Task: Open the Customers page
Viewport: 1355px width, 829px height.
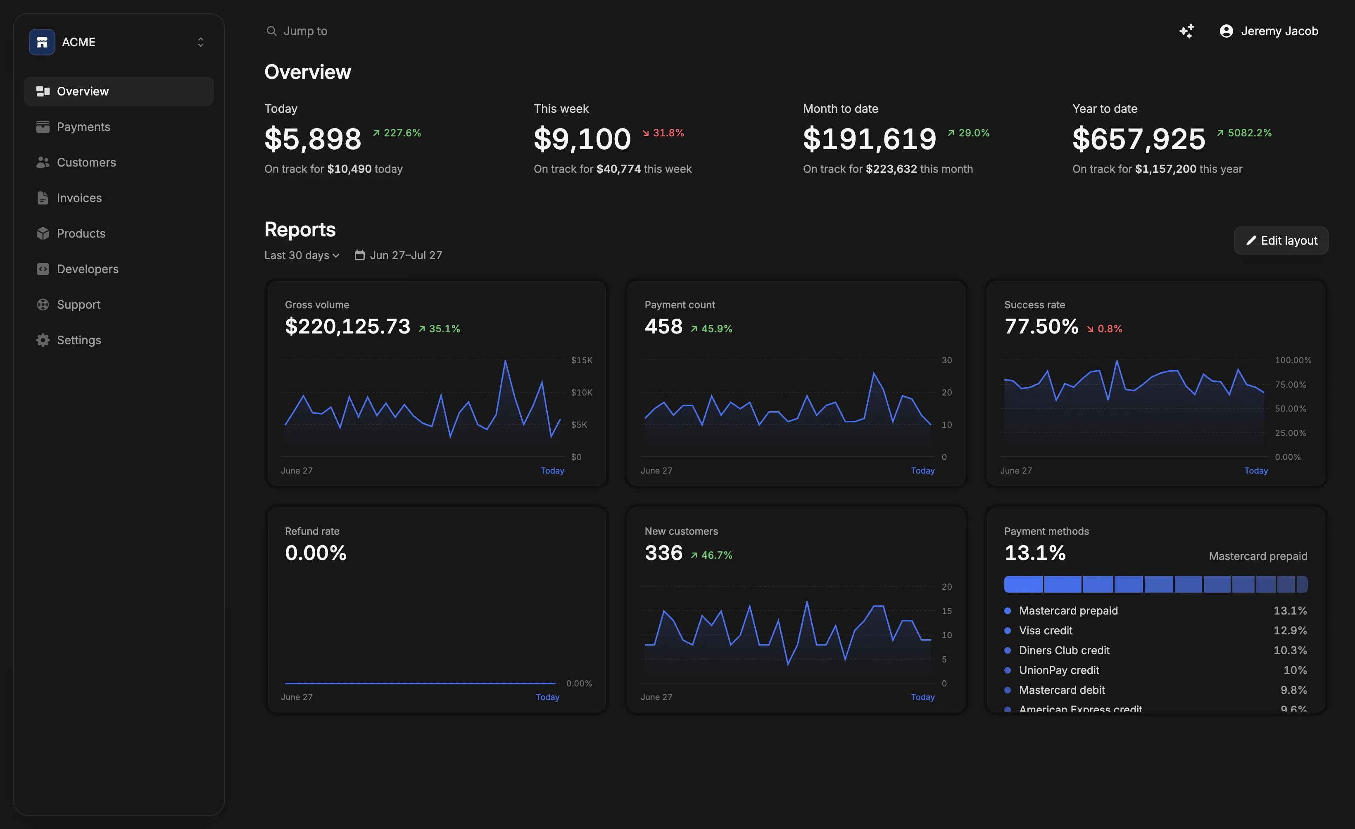Action: (119, 162)
